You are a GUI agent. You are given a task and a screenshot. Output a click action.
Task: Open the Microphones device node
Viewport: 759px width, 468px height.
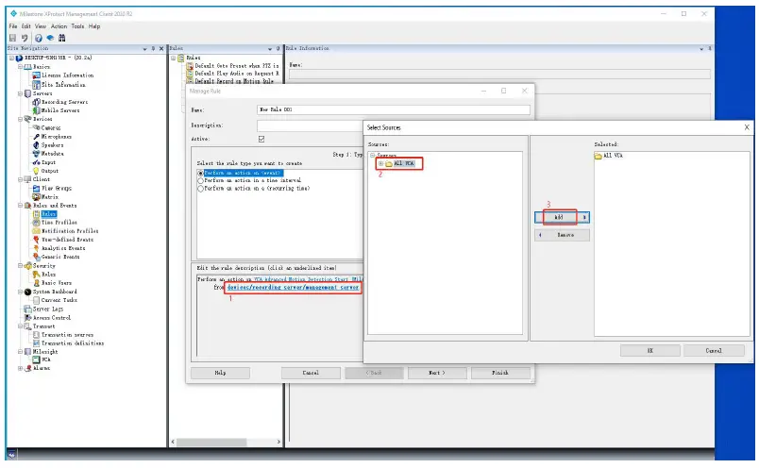click(56, 137)
